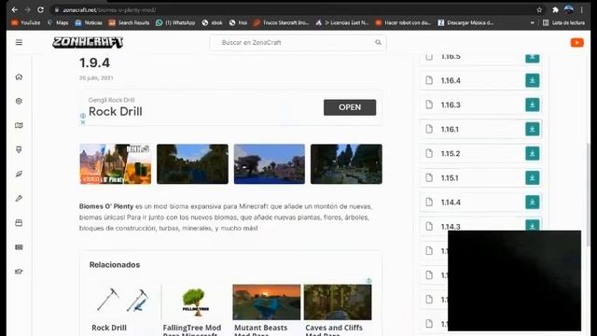Open the fourth screenshot thumbnail with pine trees
597x336 pixels.
tap(346, 164)
